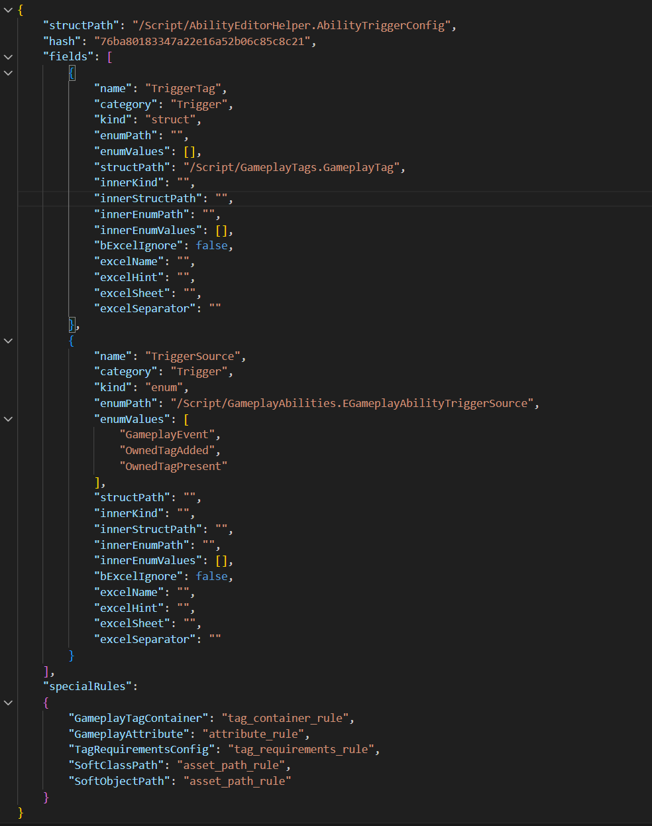Click the "attribute_rule" value

(254, 734)
